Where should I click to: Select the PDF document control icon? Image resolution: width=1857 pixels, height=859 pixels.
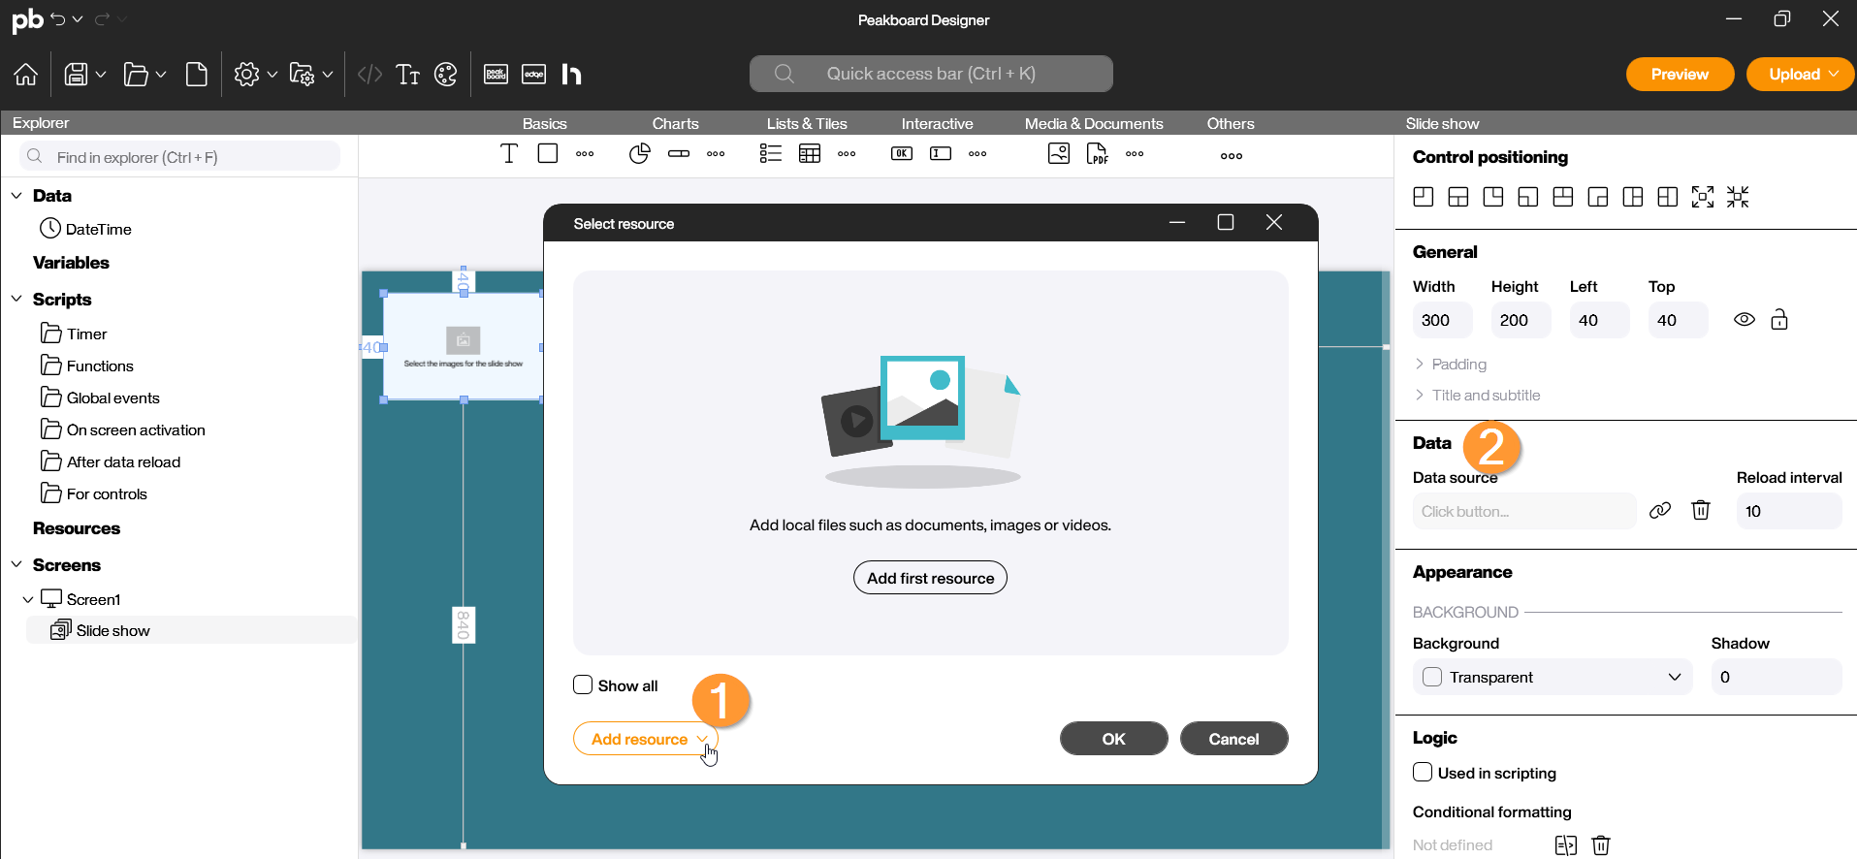click(x=1097, y=154)
